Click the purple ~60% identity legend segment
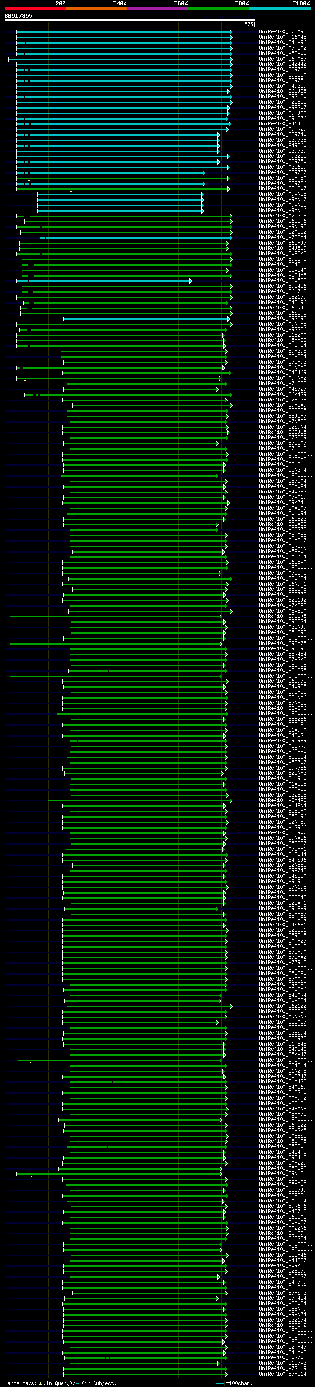The height and width of the screenshot is (1387, 315). (x=158, y=9)
